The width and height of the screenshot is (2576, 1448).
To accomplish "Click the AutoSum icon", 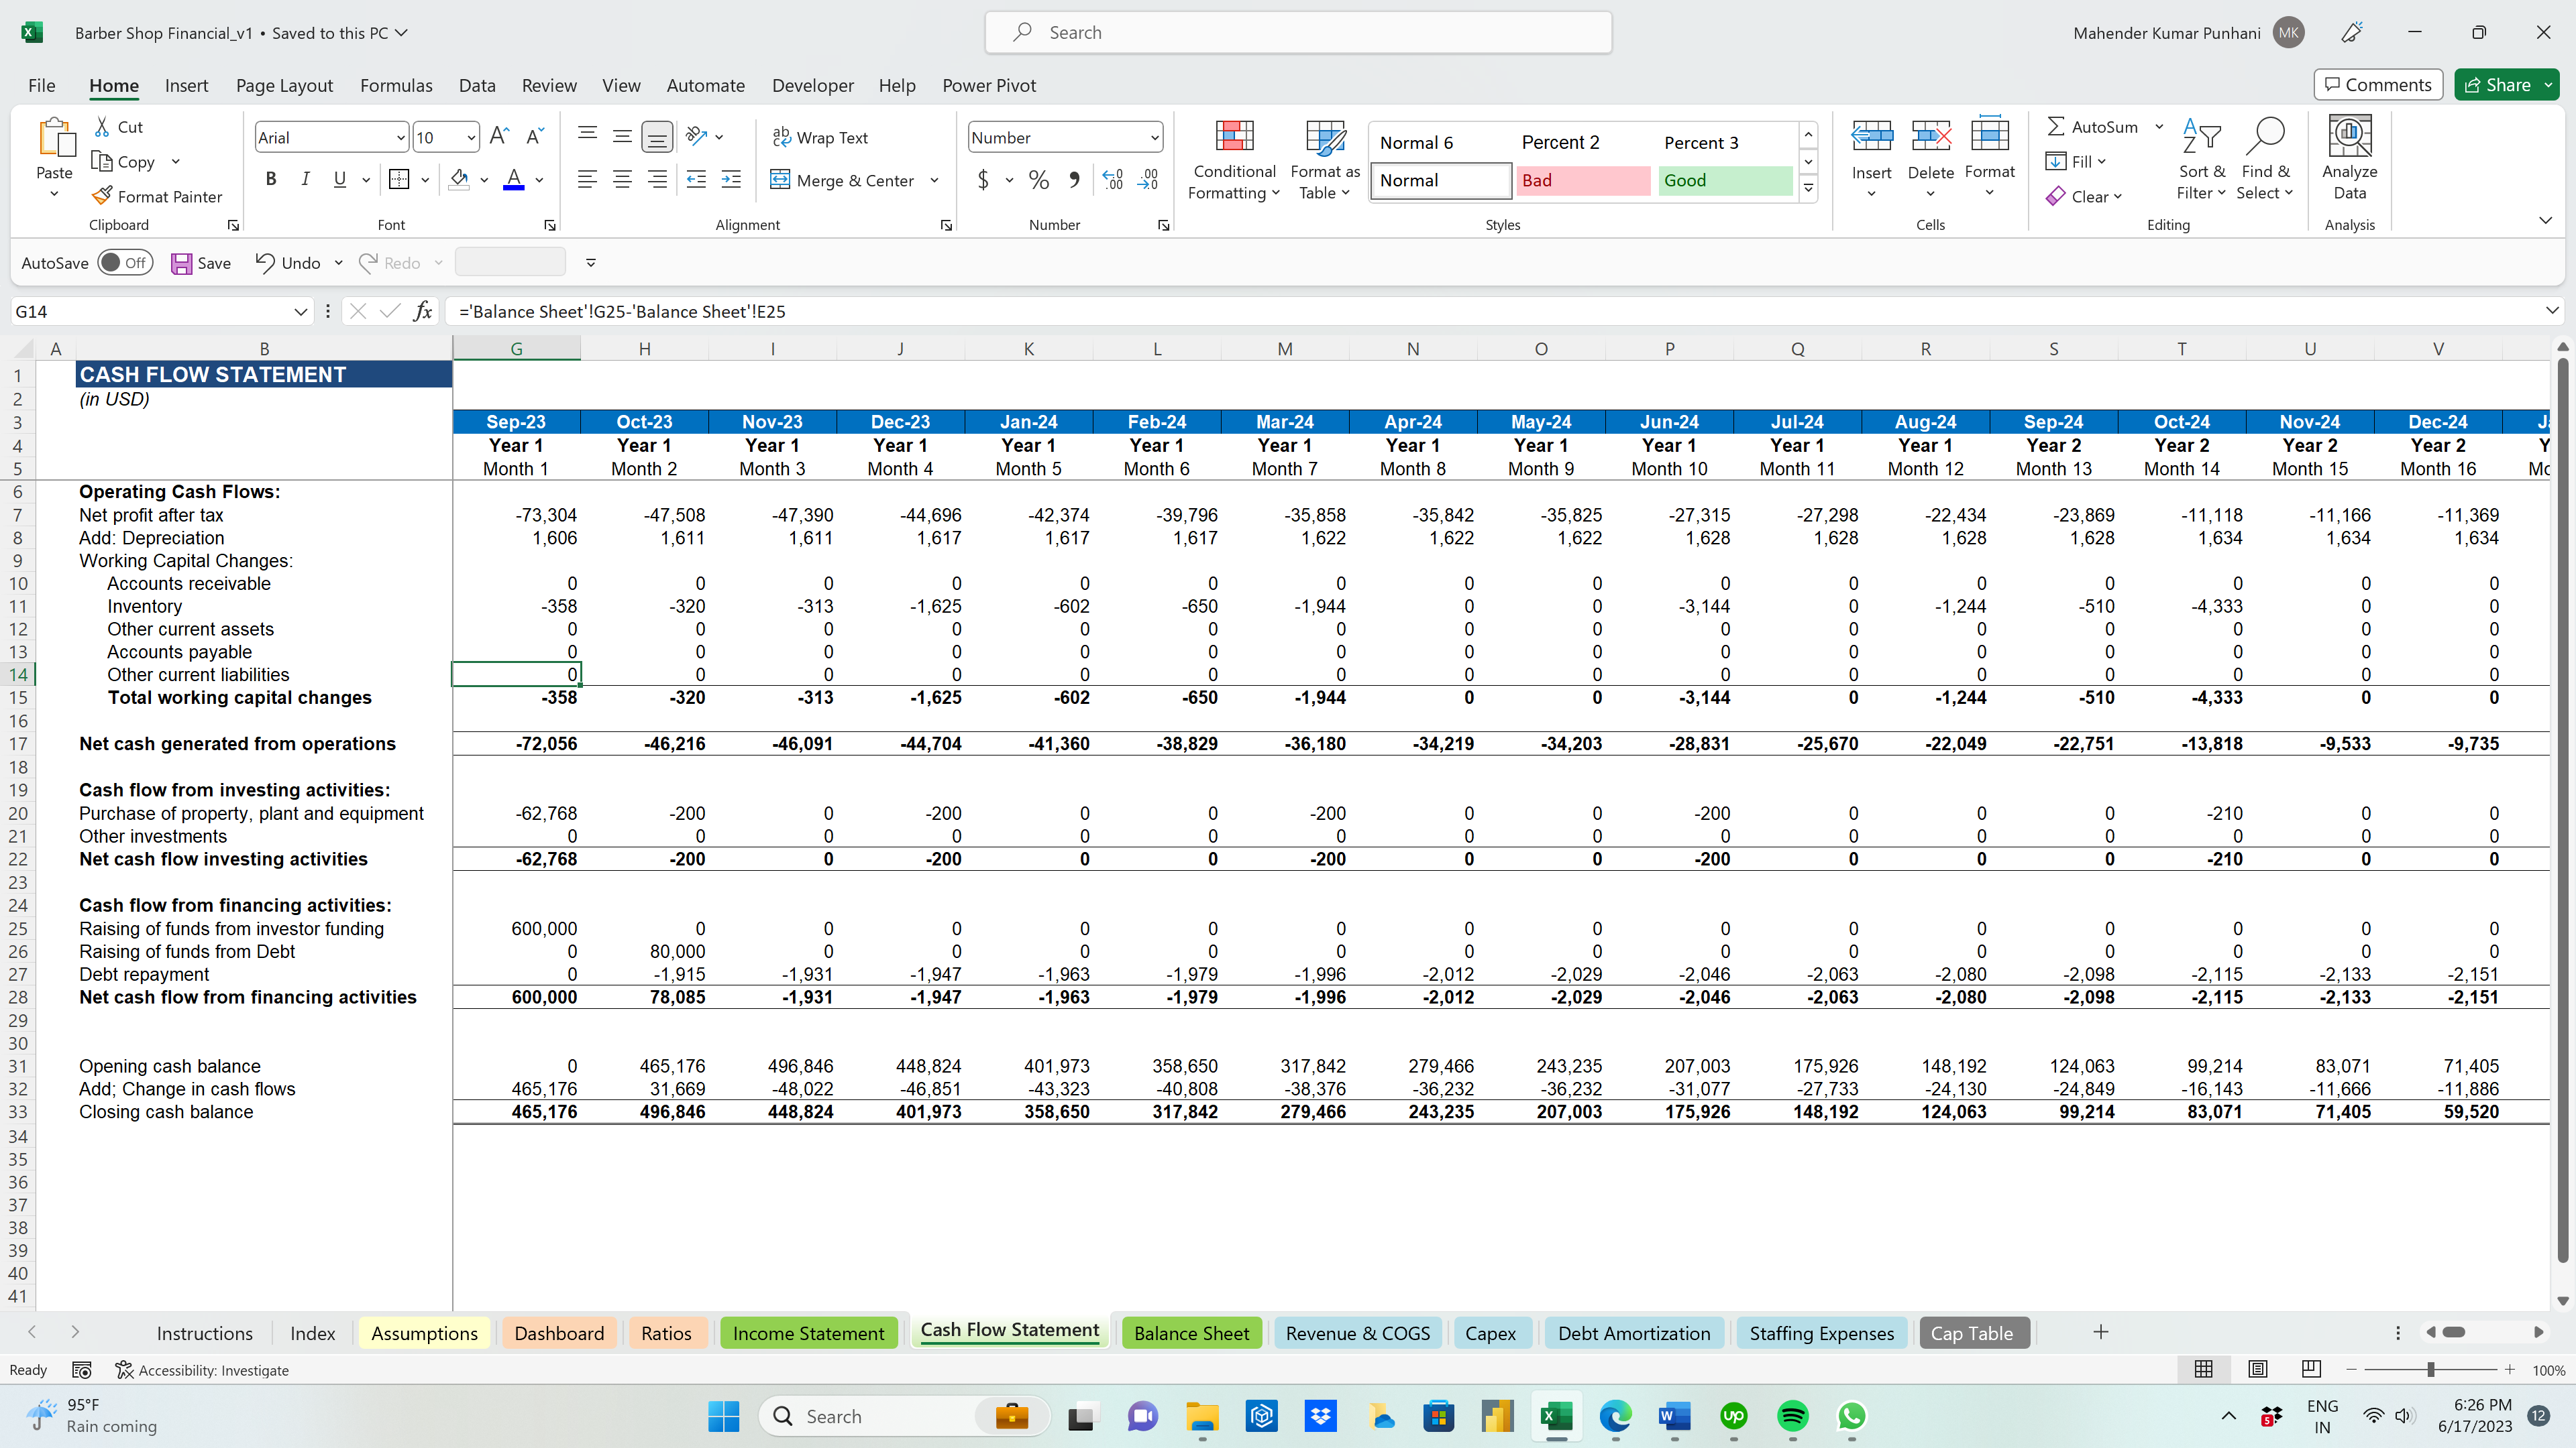I will tap(2058, 126).
